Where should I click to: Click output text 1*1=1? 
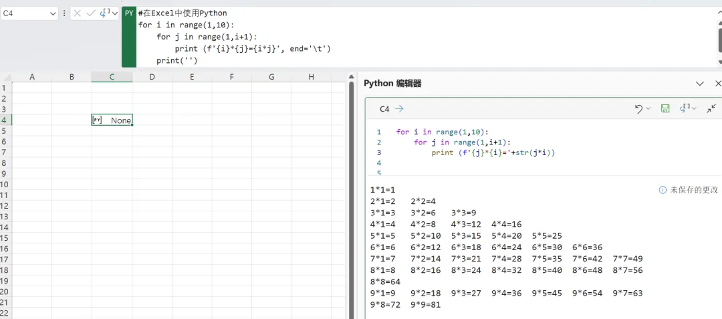coord(382,190)
